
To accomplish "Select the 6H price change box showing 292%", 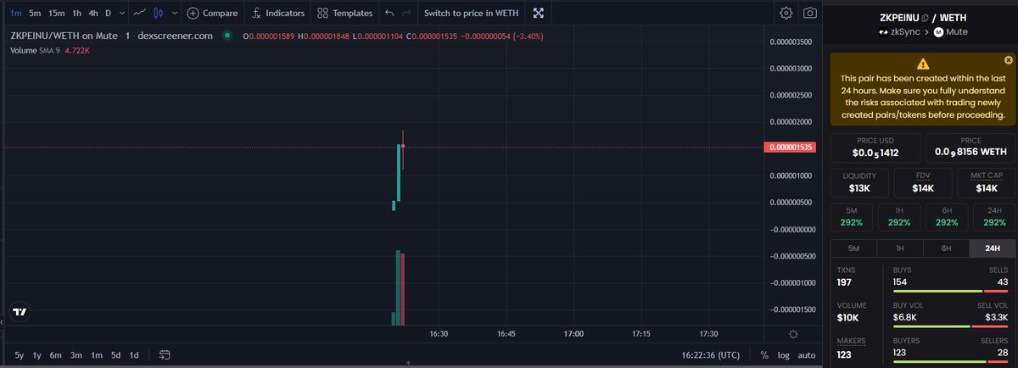I will [x=947, y=216].
